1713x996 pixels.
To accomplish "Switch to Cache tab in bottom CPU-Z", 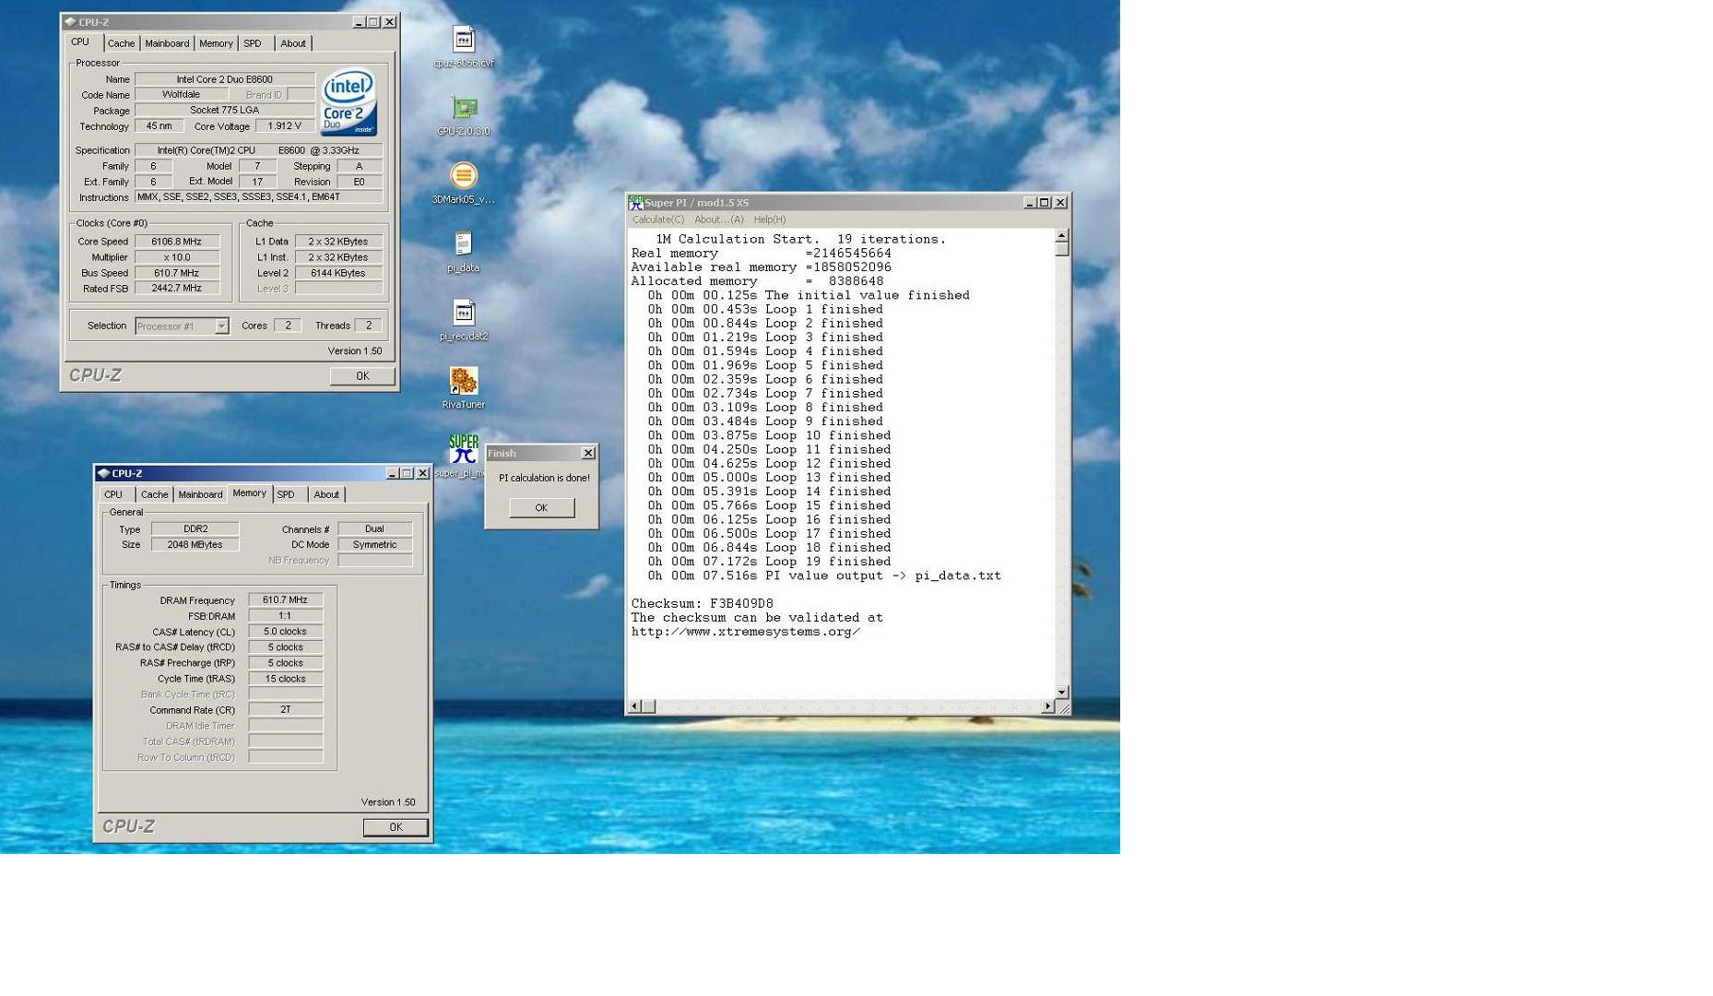I will [x=154, y=494].
